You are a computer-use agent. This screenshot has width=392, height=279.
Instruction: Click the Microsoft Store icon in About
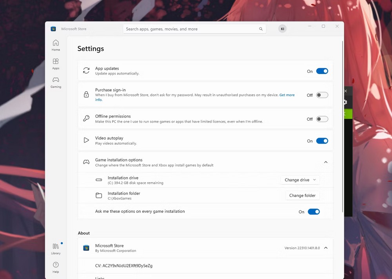(86, 248)
